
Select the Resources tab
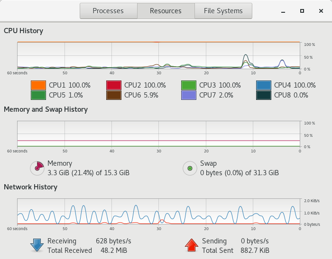(166, 11)
